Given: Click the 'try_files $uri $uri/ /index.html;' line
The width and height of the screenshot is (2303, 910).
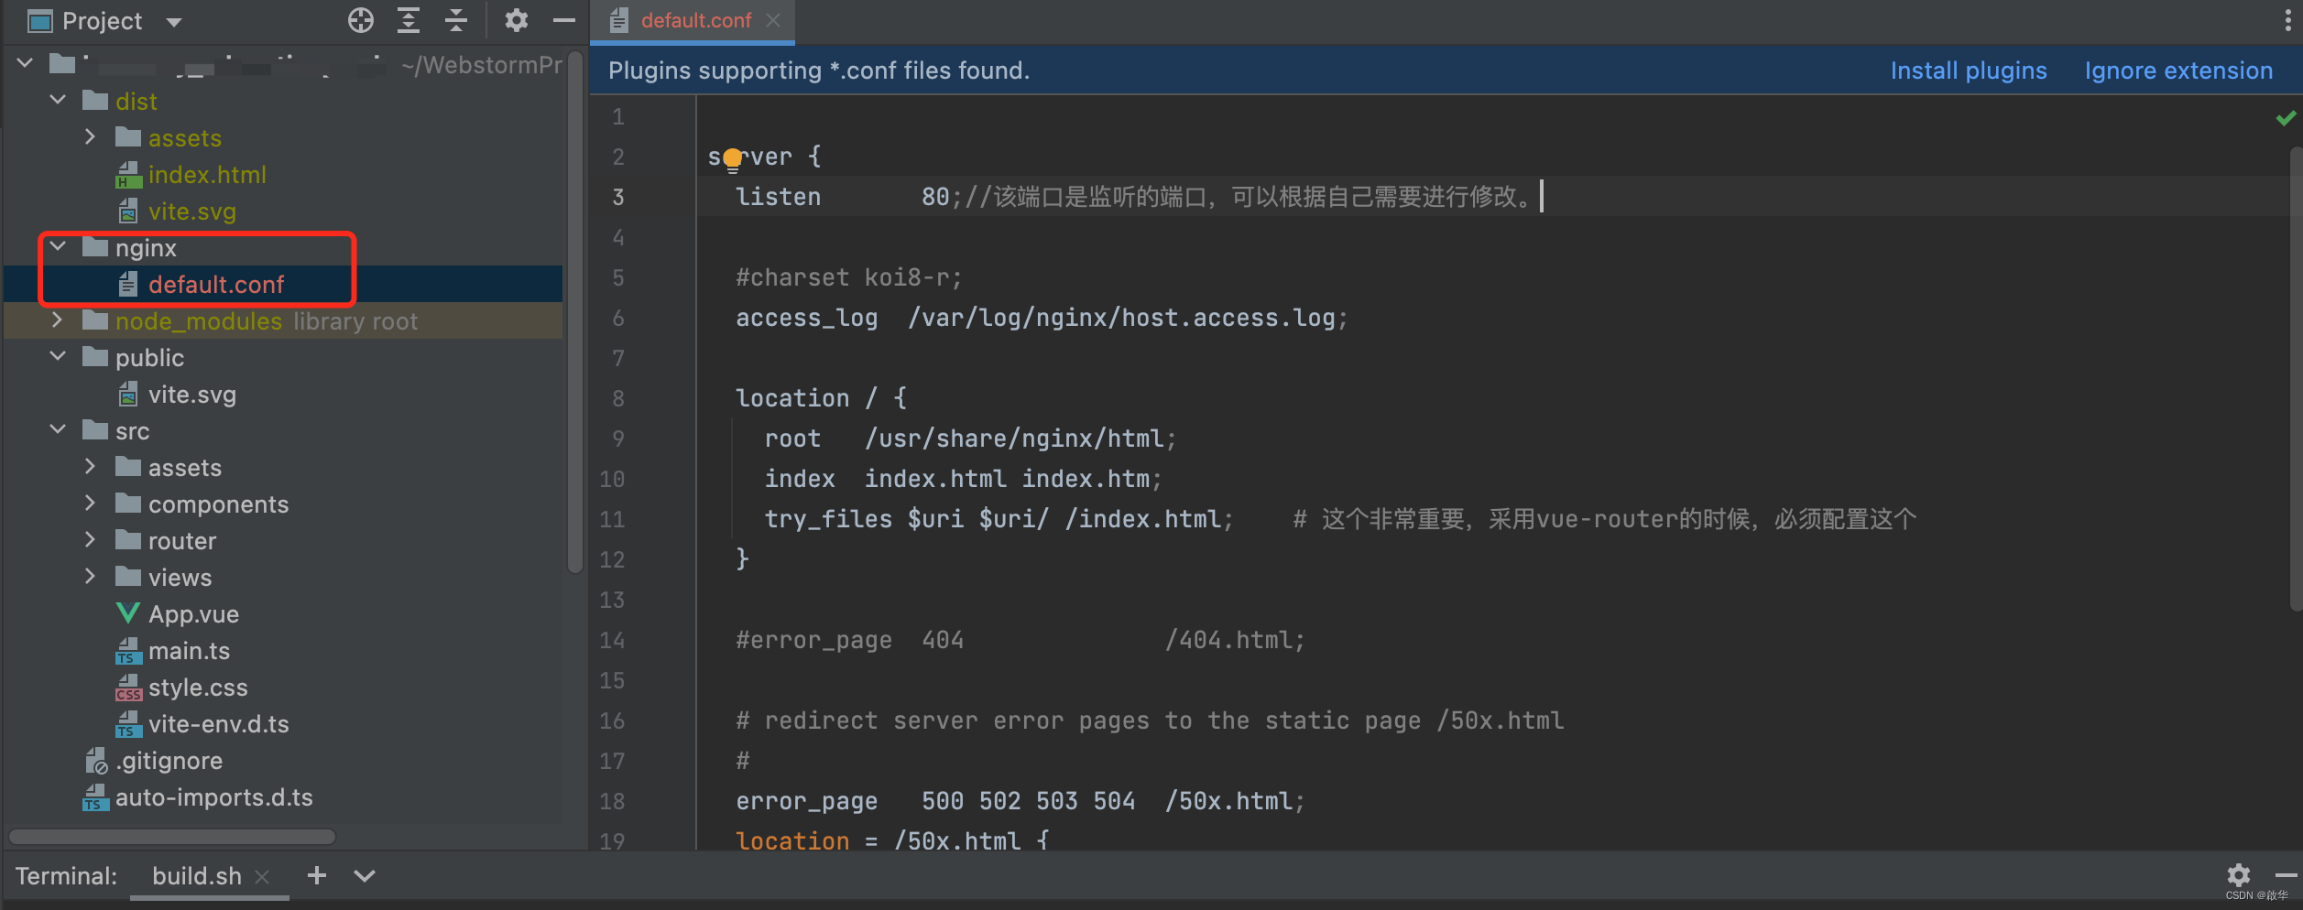Looking at the screenshot, I should tap(999, 519).
